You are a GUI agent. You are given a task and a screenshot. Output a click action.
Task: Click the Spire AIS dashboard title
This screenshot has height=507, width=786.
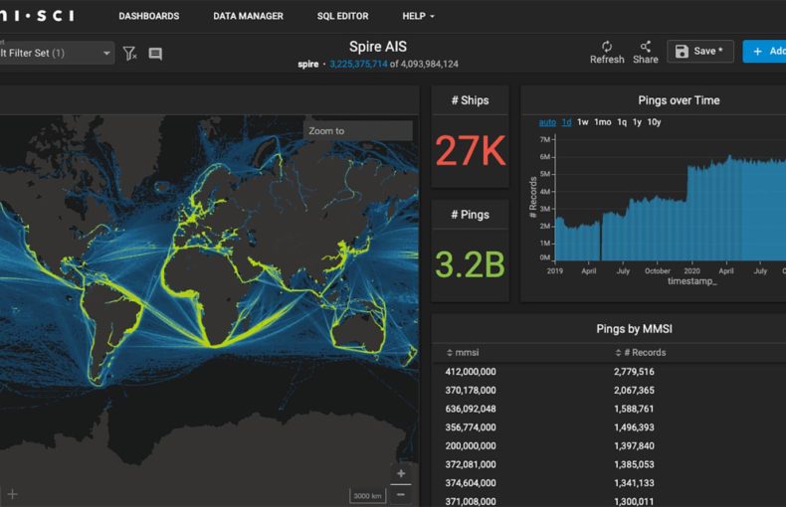(378, 47)
